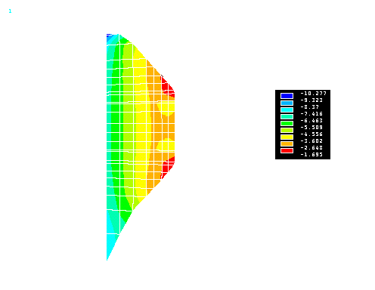Select the -1.695 legend value
This screenshot has height=290, width=375.
(x=311, y=155)
